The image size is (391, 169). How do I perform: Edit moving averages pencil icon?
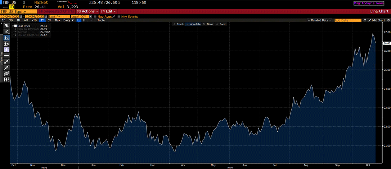click(114, 17)
